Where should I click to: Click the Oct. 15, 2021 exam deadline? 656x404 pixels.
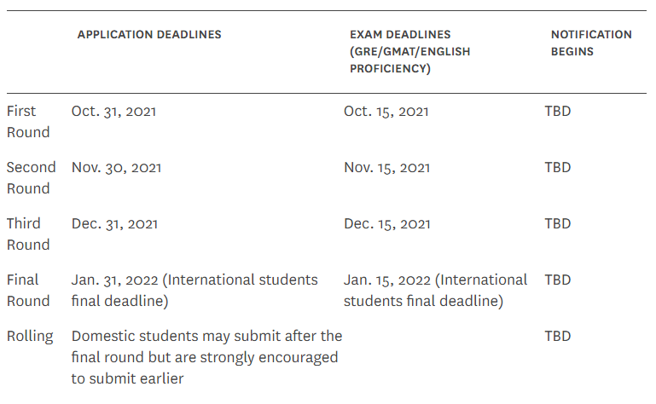coord(386,112)
